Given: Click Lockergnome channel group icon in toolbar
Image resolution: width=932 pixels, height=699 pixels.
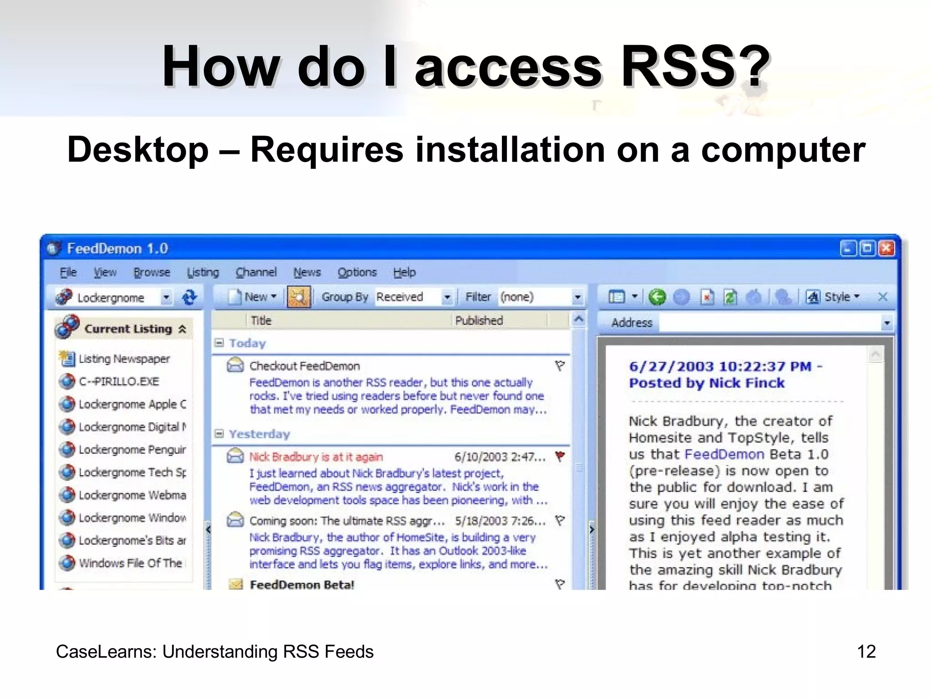Looking at the screenshot, I should [x=64, y=297].
